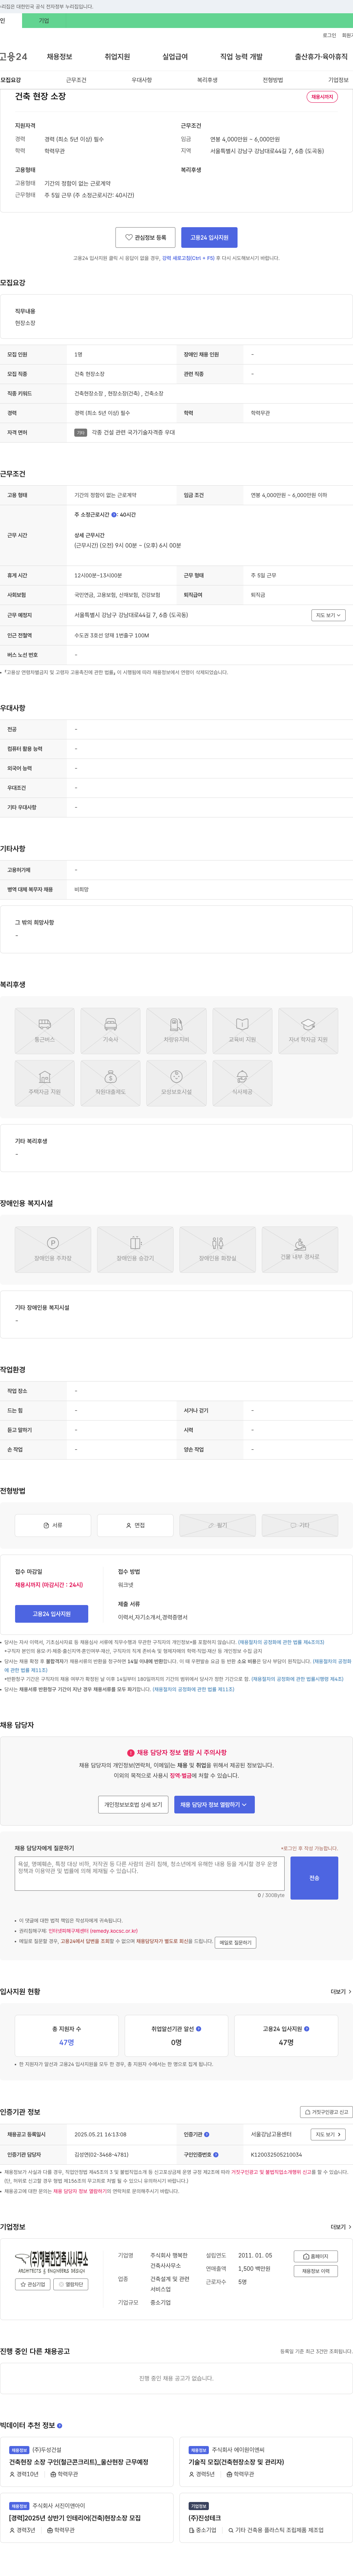Click the 열람차단 button under logo

[71, 2284]
